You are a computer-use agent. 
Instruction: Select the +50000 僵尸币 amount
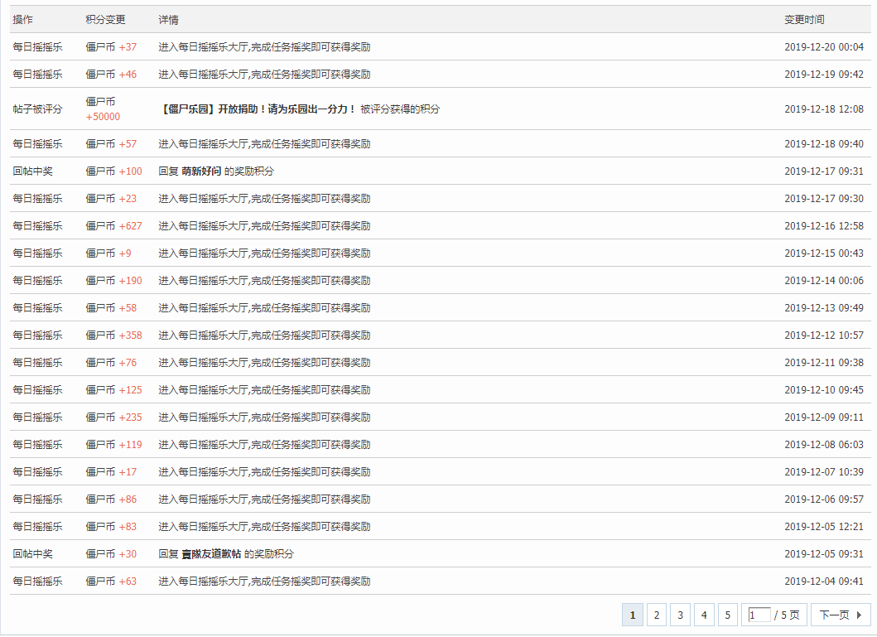(103, 117)
